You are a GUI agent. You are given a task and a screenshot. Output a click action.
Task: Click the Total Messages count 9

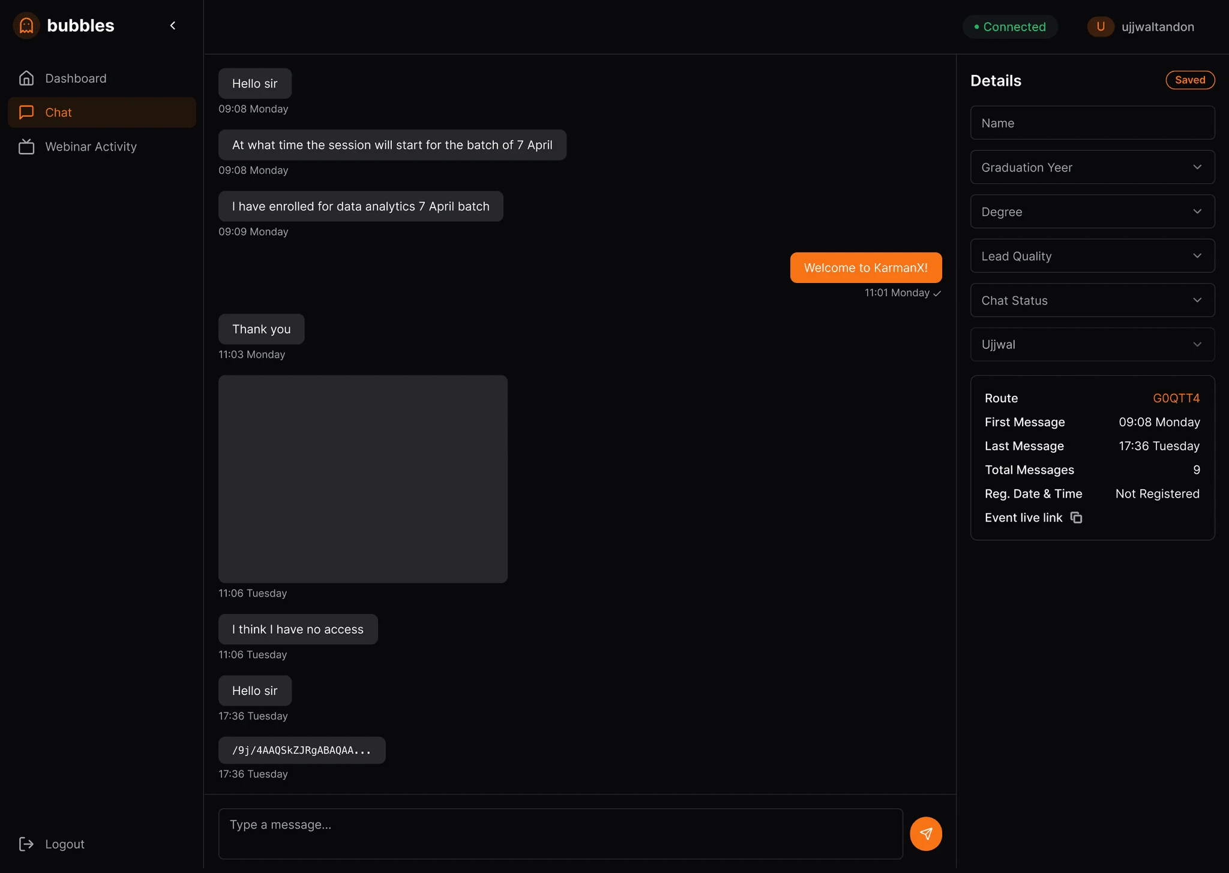pos(1196,469)
